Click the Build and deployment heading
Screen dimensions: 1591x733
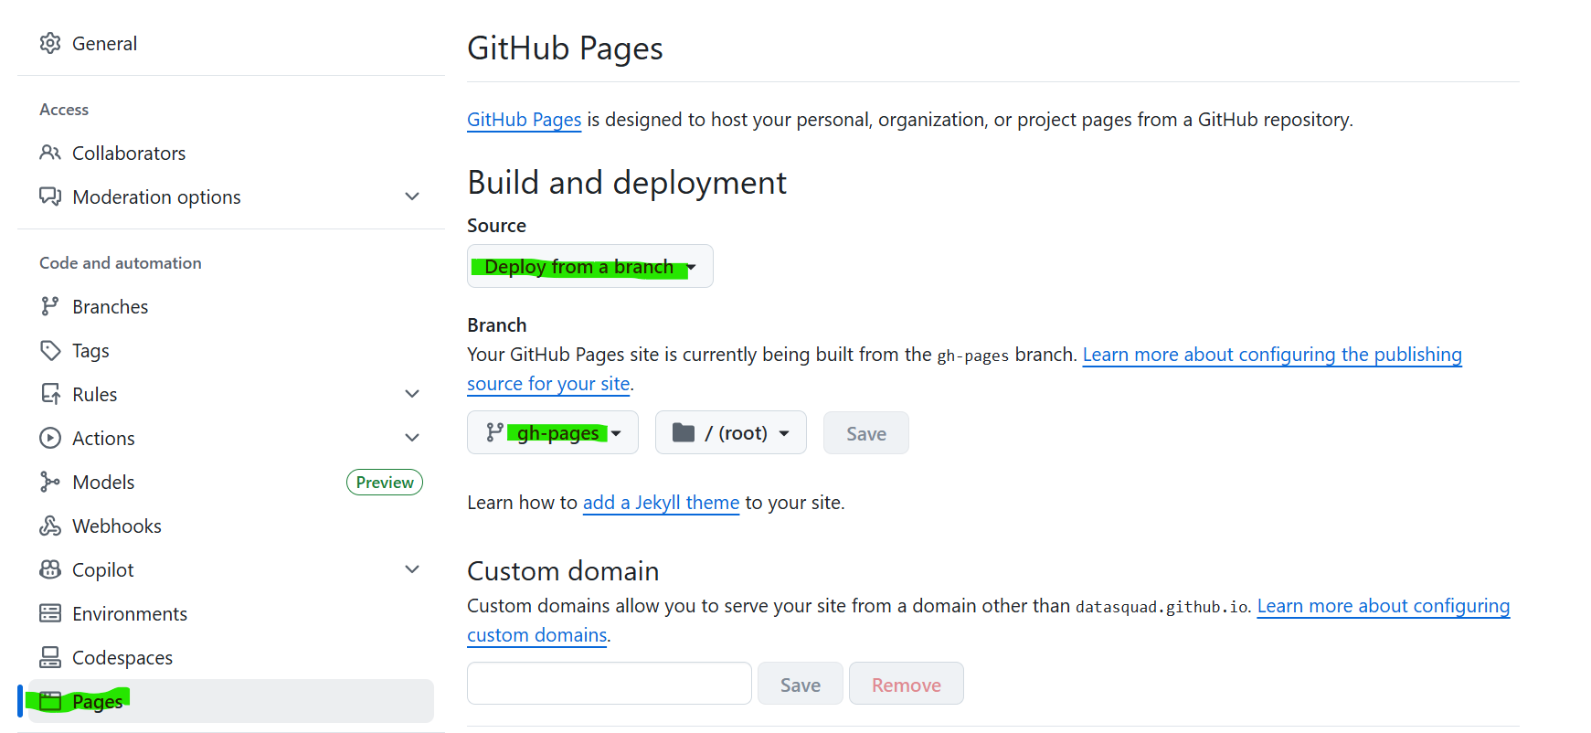[627, 183]
